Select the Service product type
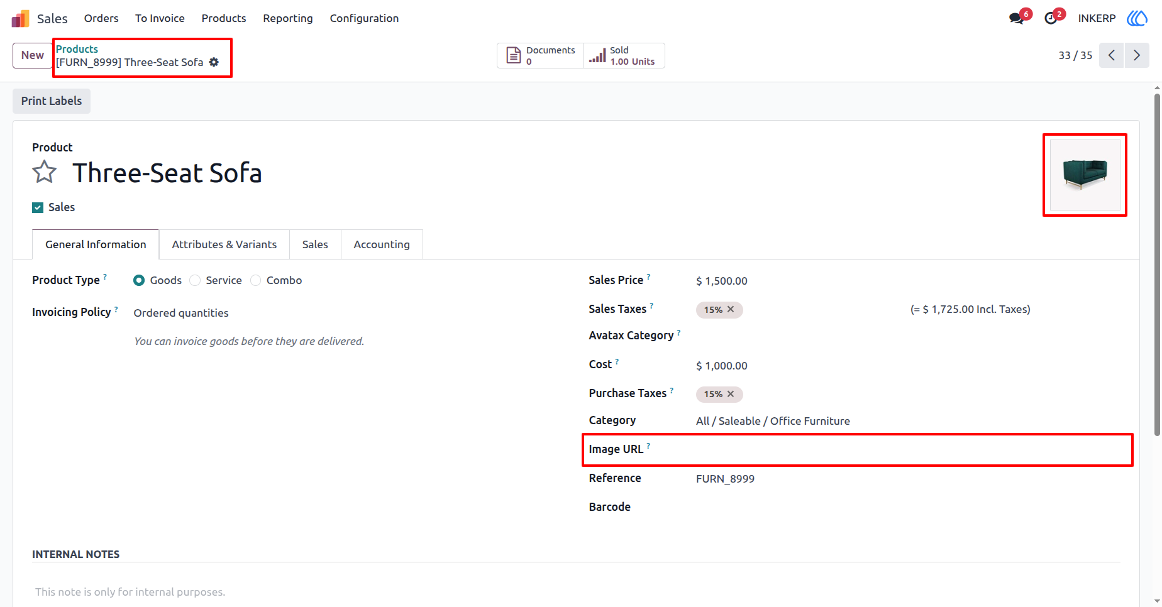1162x607 pixels. [196, 280]
